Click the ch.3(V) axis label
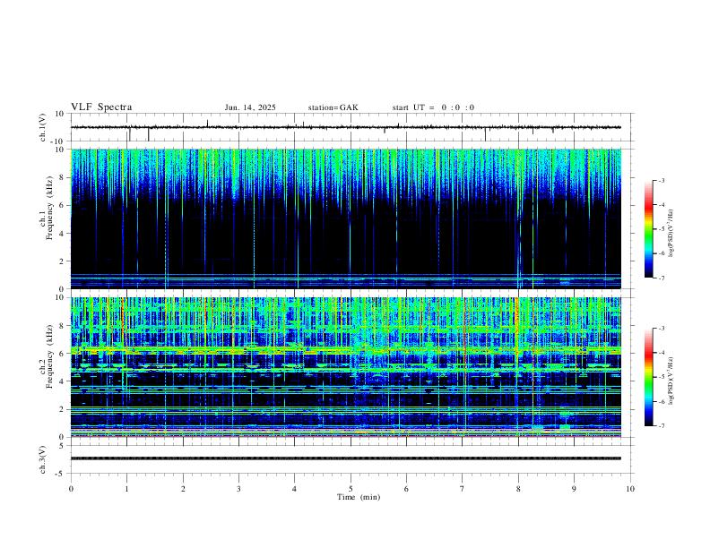Screen dimensions: 710x548 [43, 459]
